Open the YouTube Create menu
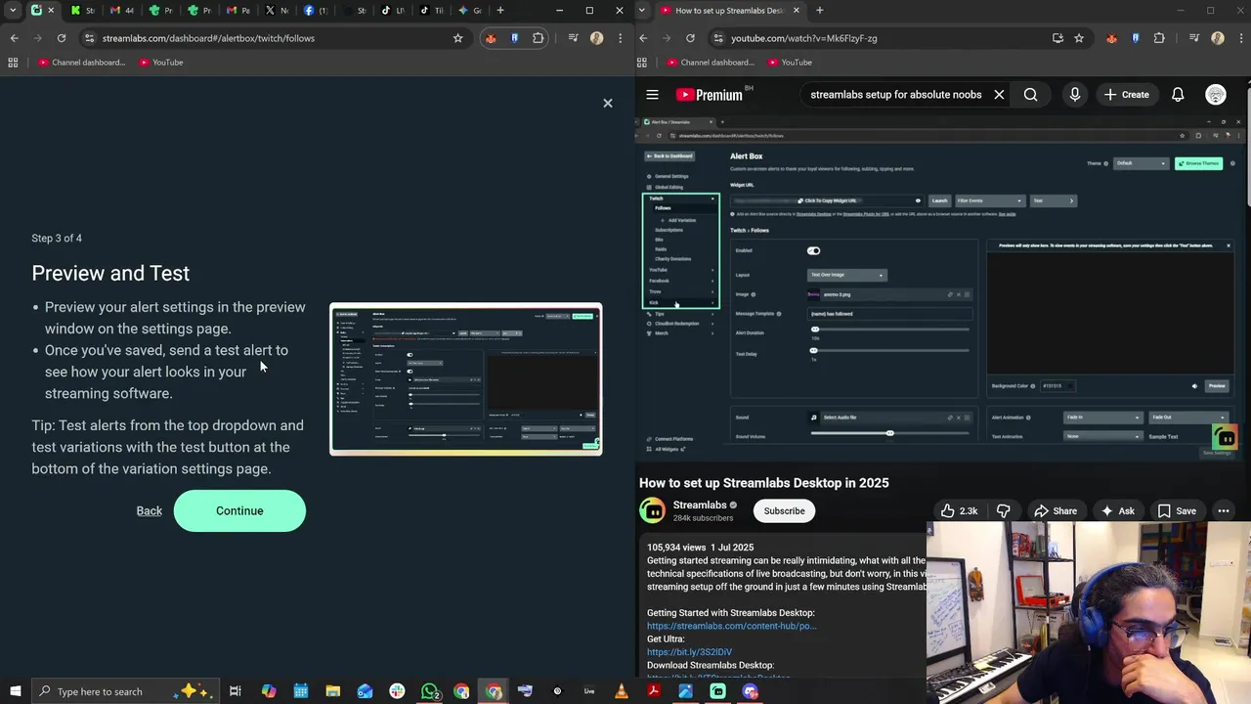This screenshot has width=1251, height=704. click(x=1127, y=95)
